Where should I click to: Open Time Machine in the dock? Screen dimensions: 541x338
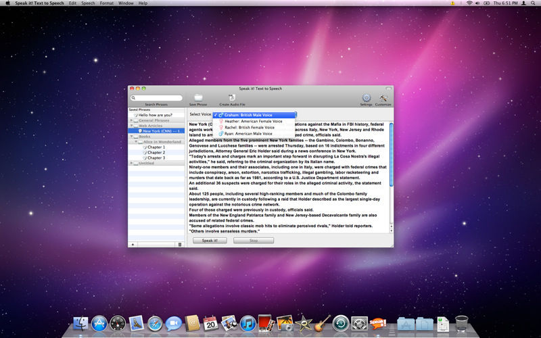pos(341,324)
